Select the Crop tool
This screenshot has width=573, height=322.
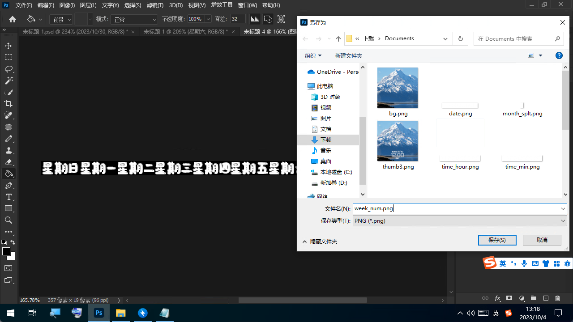9,104
